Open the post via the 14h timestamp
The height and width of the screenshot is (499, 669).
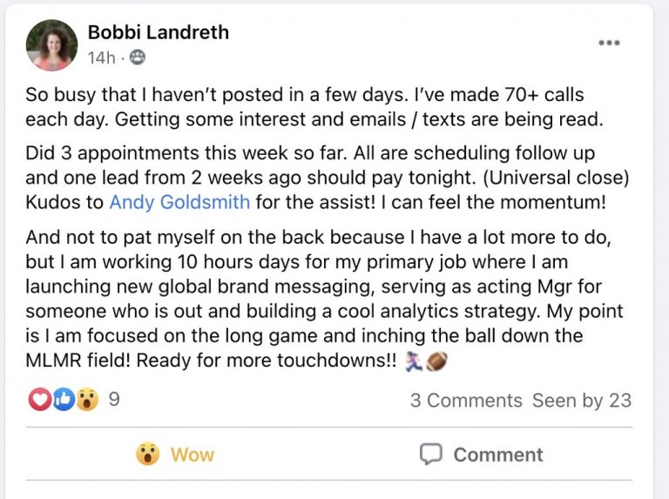102,57
